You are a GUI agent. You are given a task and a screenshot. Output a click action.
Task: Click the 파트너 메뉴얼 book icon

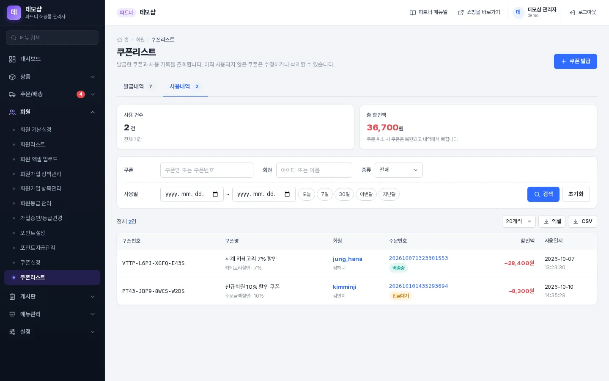[x=413, y=13]
